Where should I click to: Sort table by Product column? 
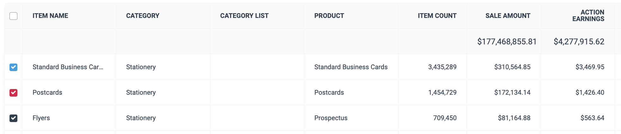click(329, 16)
